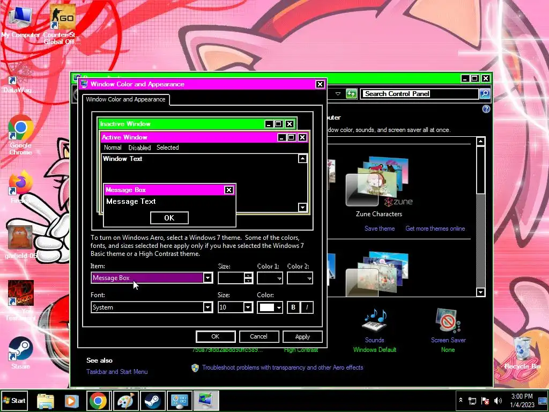Open Paint from the taskbar
Image resolution: width=549 pixels, height=412 pixels.
point(125,401)
